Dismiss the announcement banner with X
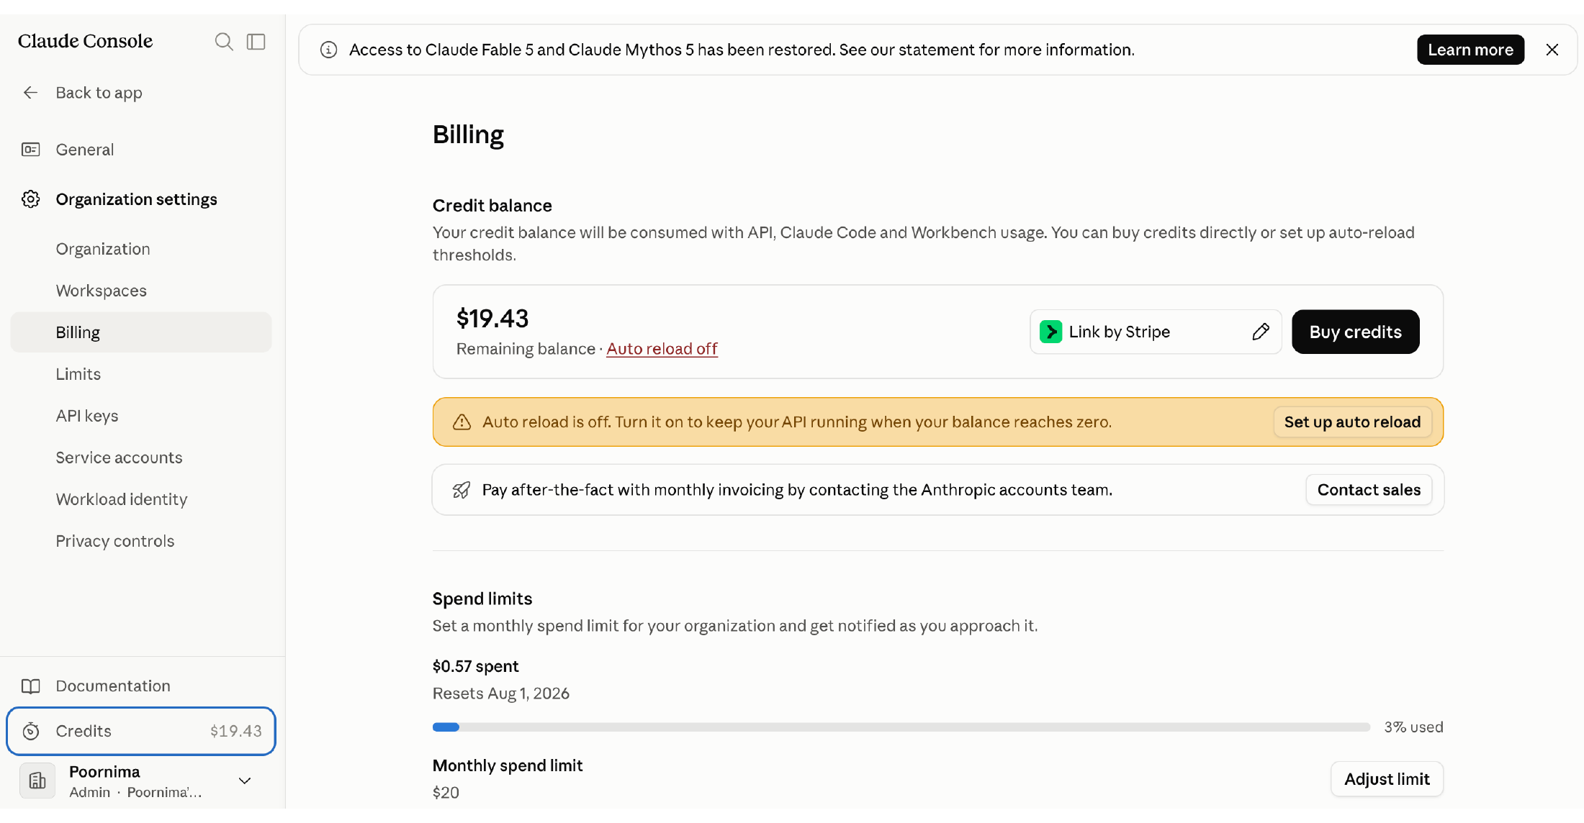 tap(1552, 50)
